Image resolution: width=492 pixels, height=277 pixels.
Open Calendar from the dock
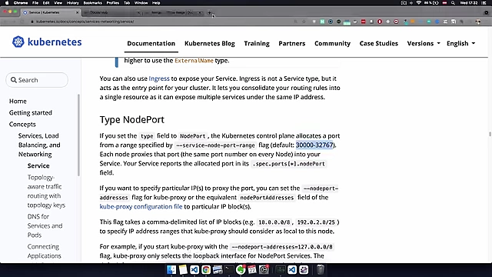pyautogui.click(x=252, y=270)
